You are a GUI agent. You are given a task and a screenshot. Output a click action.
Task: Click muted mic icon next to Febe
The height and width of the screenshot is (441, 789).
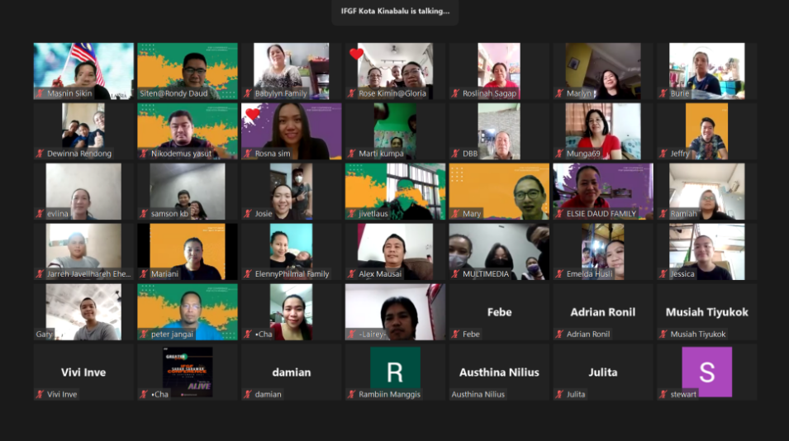click(x=455, y=334)
